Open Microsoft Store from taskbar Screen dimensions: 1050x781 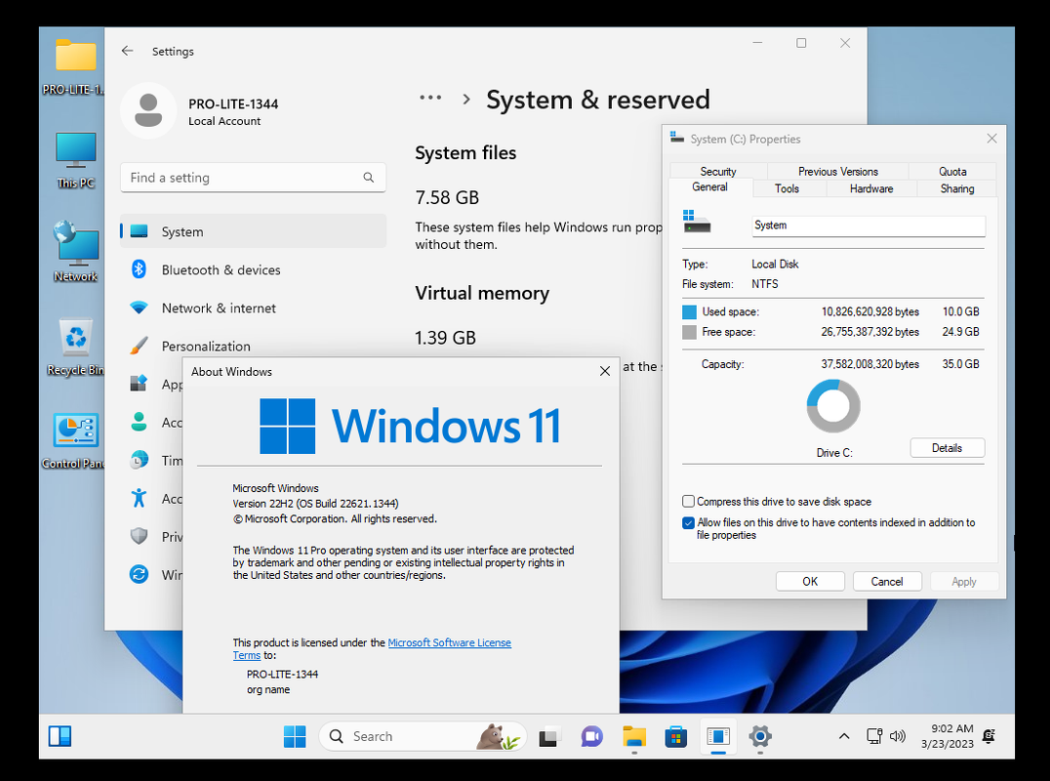675,736
